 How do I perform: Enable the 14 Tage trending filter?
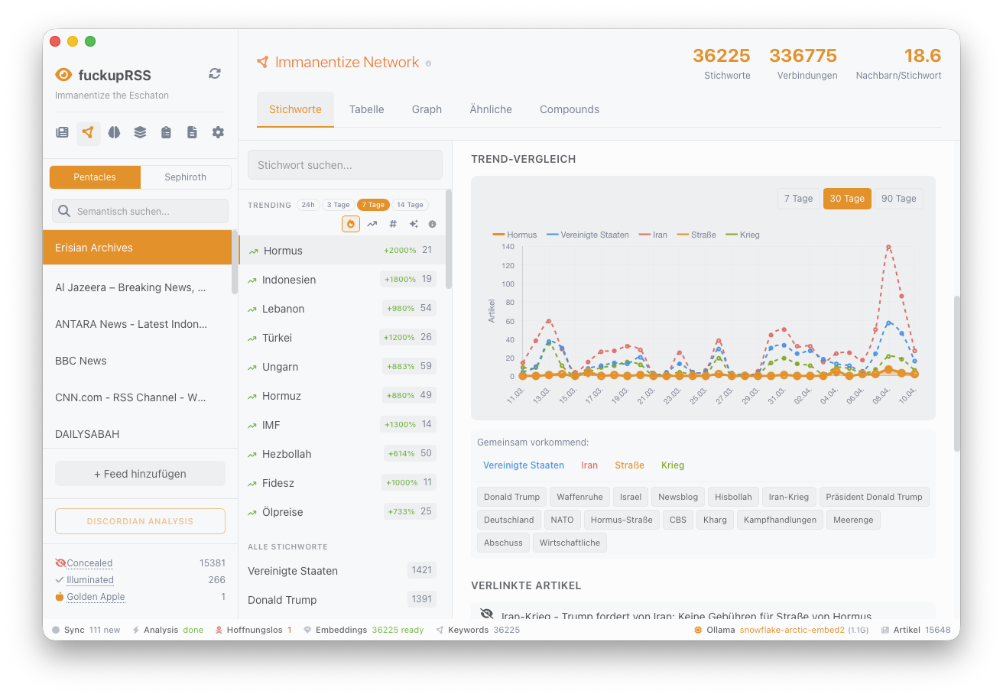click(x=410, y=204)
